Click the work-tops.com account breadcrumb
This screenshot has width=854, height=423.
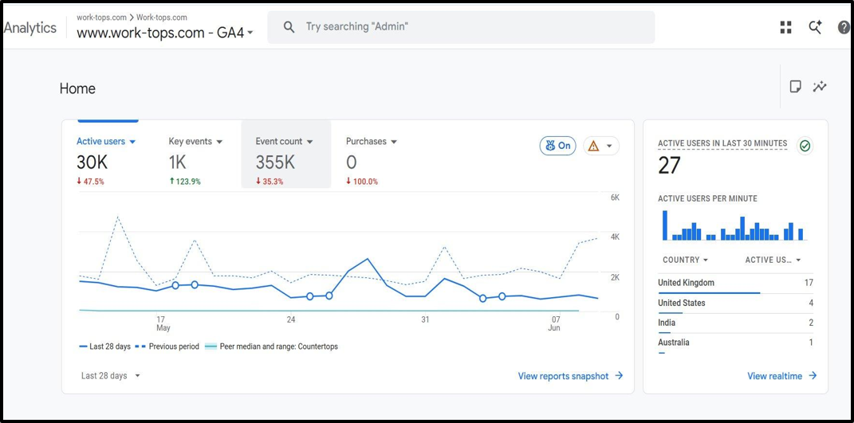coord(101,18)
